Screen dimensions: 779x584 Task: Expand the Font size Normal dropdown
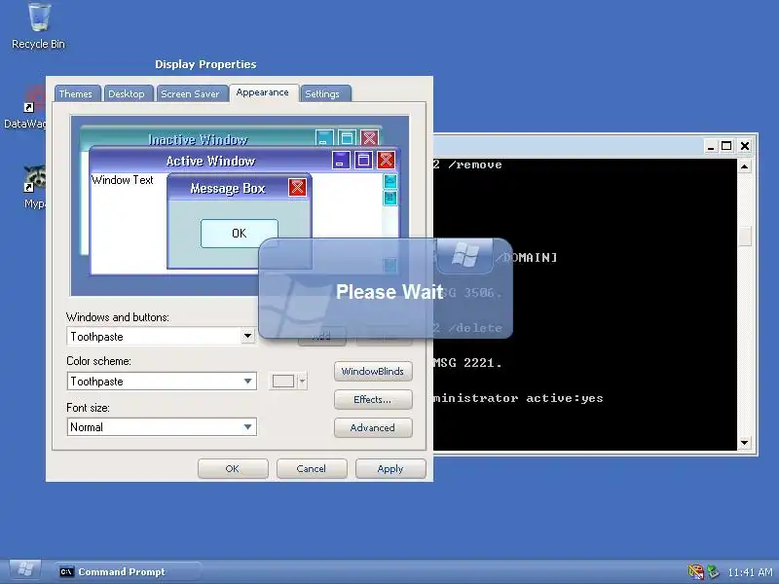pos(247,427)
